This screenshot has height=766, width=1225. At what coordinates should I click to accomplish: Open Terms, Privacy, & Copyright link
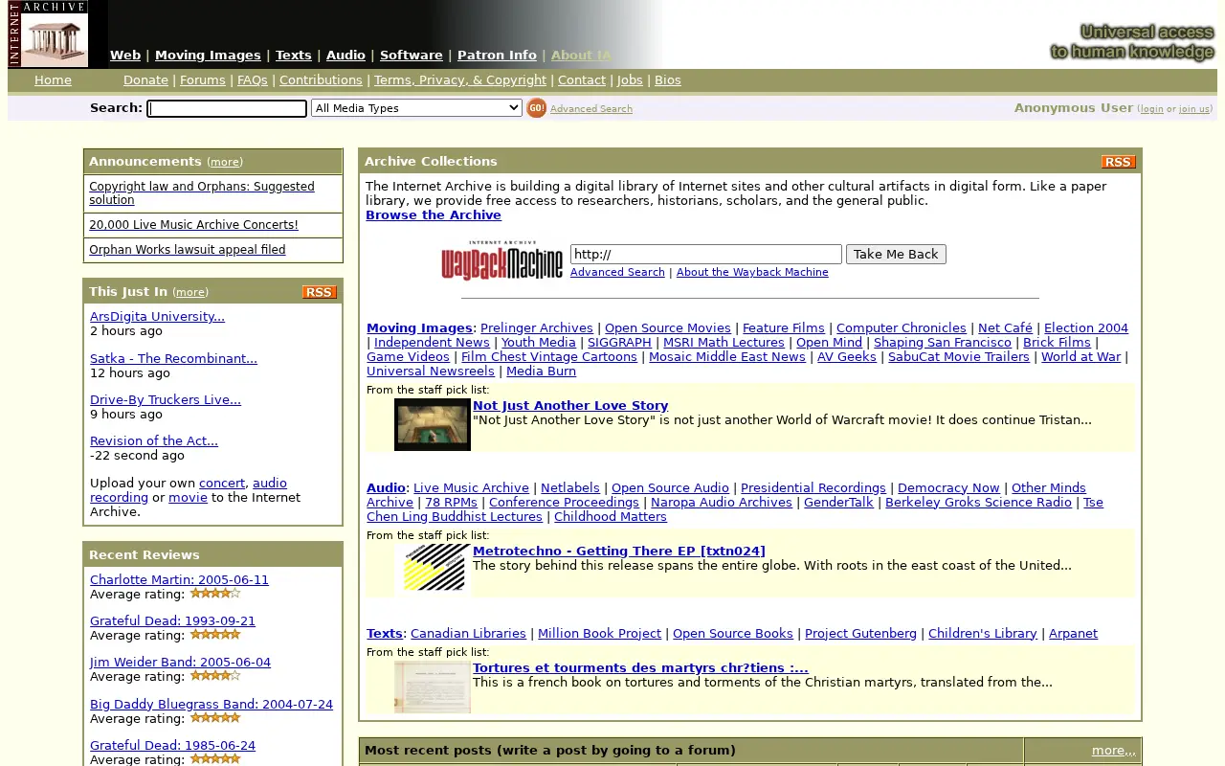pos(460,80)
